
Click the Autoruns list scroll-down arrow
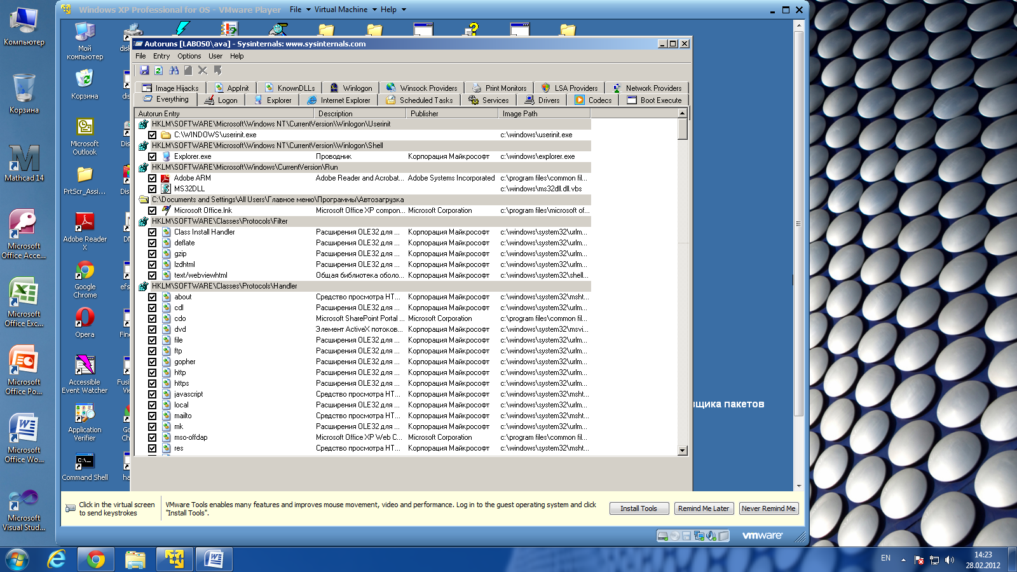[683, 451]
